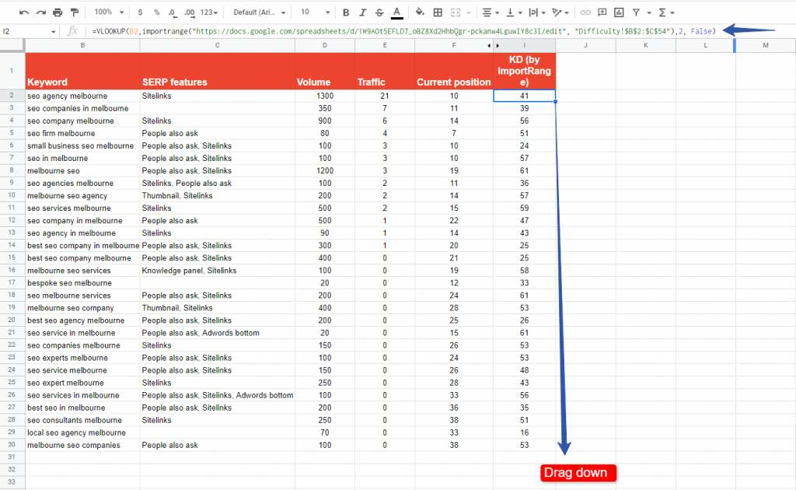Screen dimensions: 796x490
Task: Select the 'melbourne seo companies' cell
Action: pyautogui.click(x=82, y=445)
